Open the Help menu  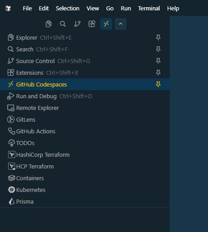(x=173, y=9)
